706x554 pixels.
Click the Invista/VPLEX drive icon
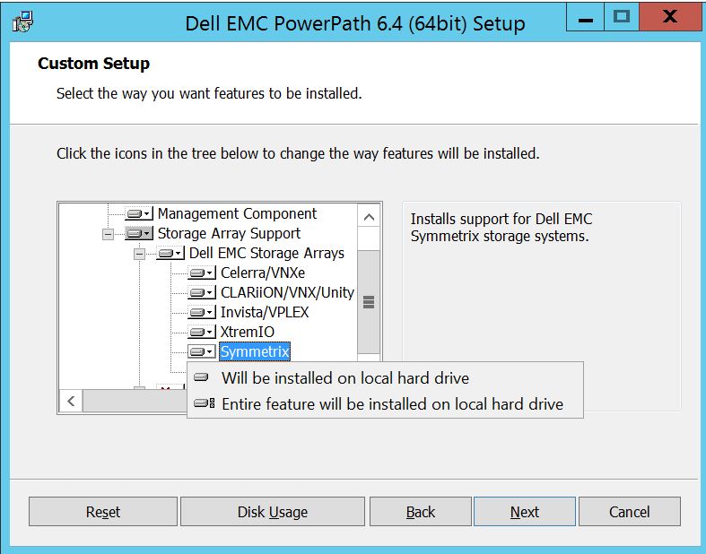click(202, 313)
